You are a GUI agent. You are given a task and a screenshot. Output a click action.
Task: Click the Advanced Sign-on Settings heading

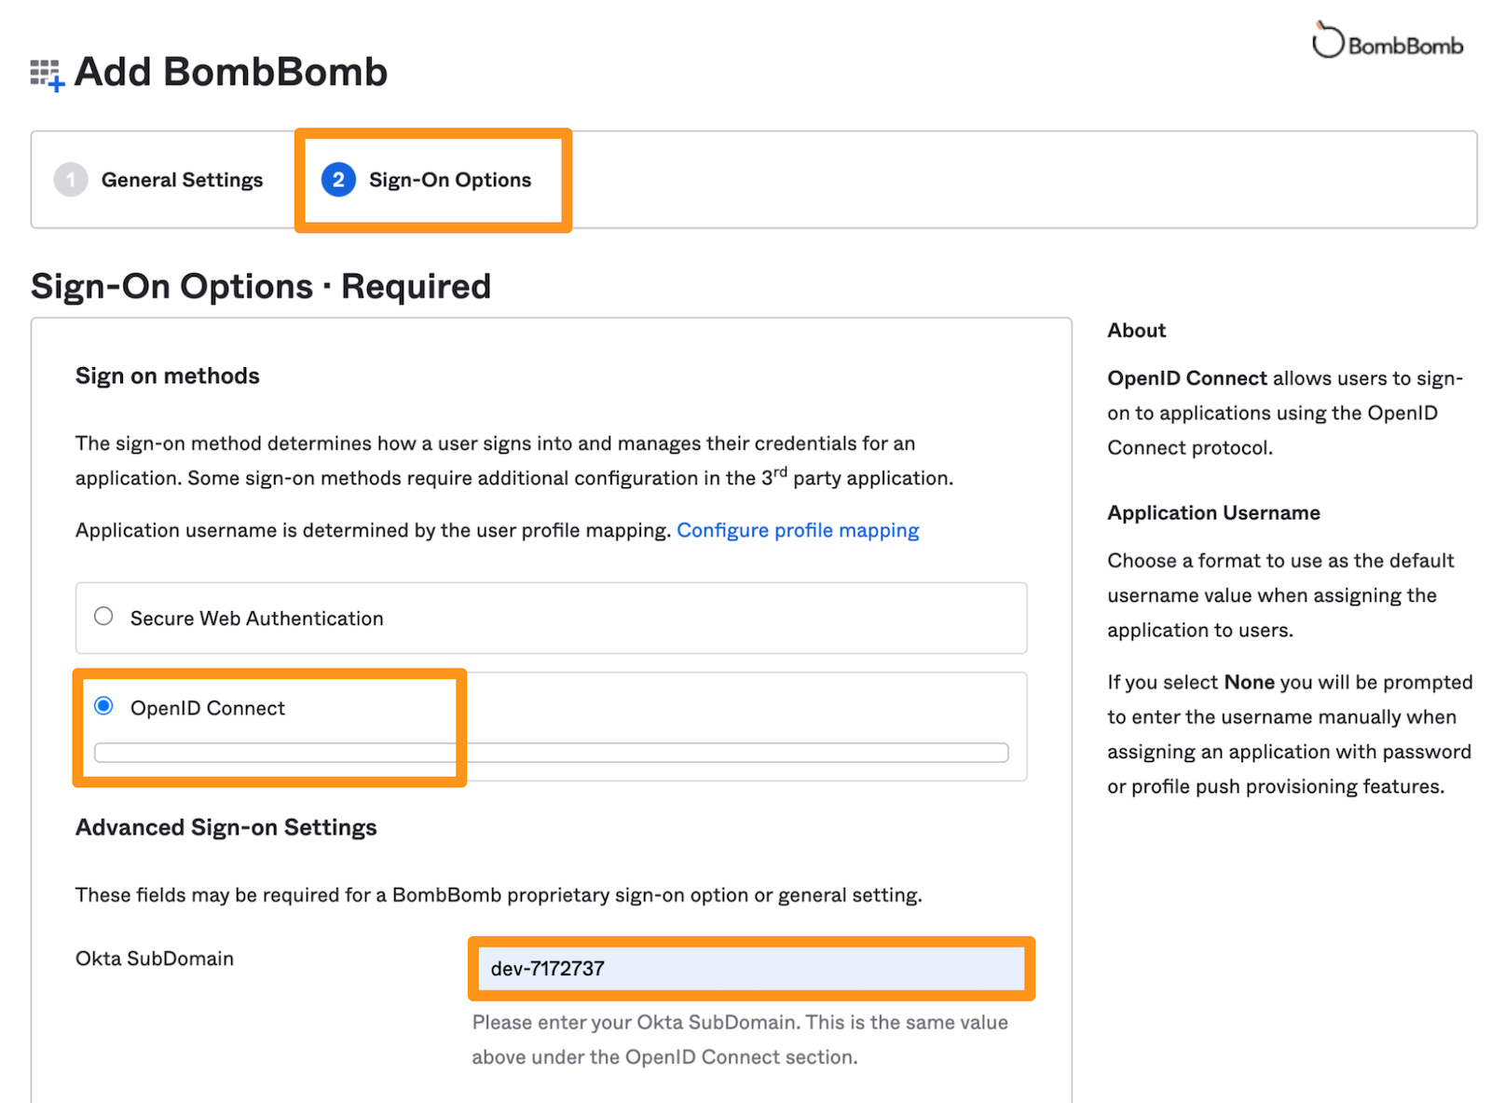226,827
